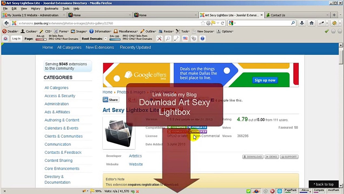Viewport: 344px width, 194px height.
Task: Click the US flag icon
Action: click(x=185, y=39)
